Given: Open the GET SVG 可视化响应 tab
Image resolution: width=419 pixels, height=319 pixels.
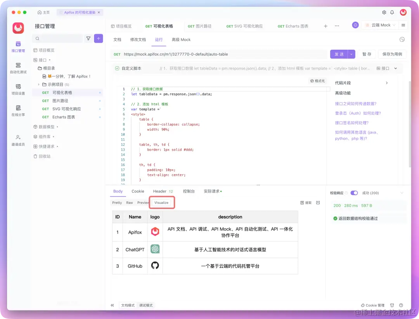Looking at the screenshot, I should tap(244, 26).
